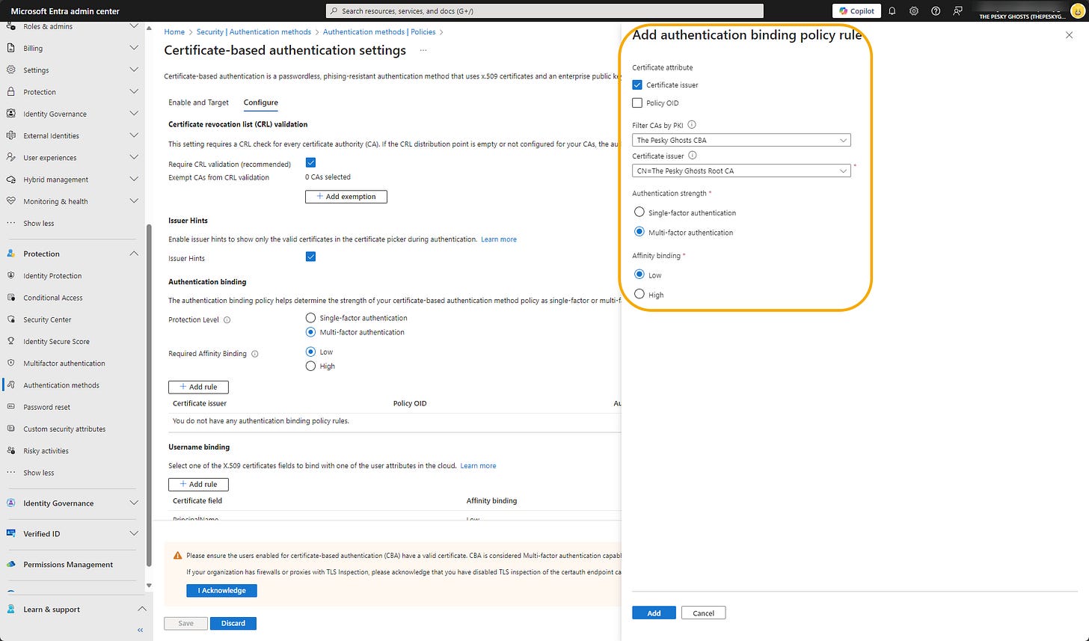Click the Identity Governance sidebar icon
This screenshot has height=641, width=1089.
tap(10, 114)
